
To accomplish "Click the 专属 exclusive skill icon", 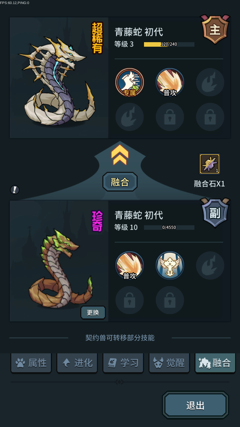I will (x=130, y=82).
